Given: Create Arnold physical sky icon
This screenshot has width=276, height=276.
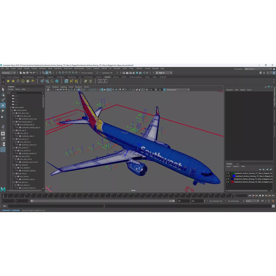Looking at the screenshot, I should (33, 81).
